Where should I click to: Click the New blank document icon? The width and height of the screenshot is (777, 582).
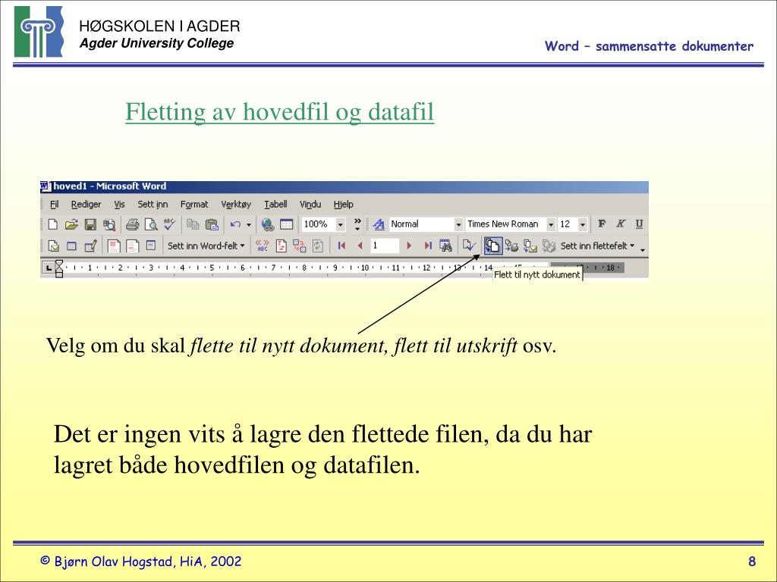(53, 224)
